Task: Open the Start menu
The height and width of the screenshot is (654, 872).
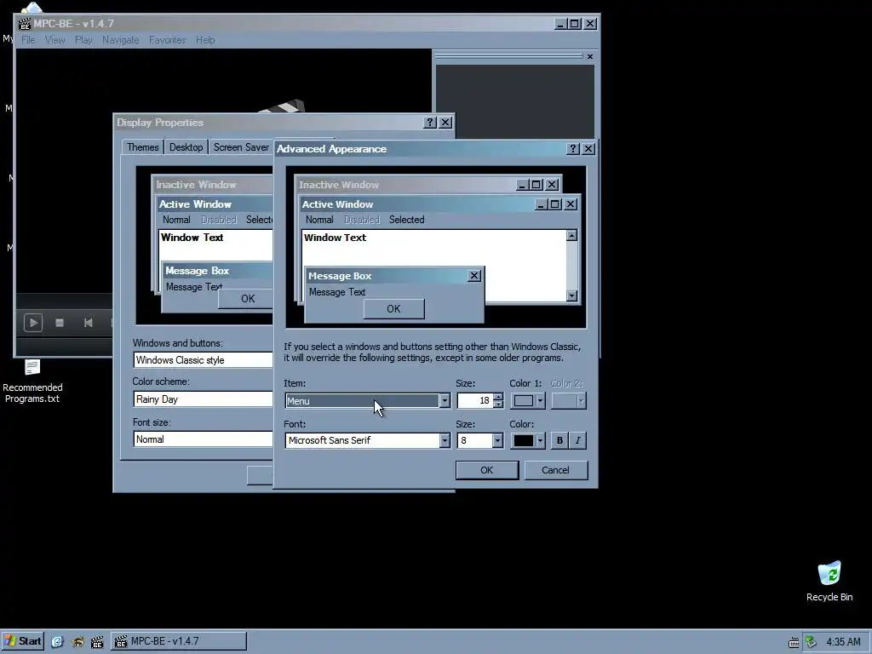Action: tap(22, 641)
